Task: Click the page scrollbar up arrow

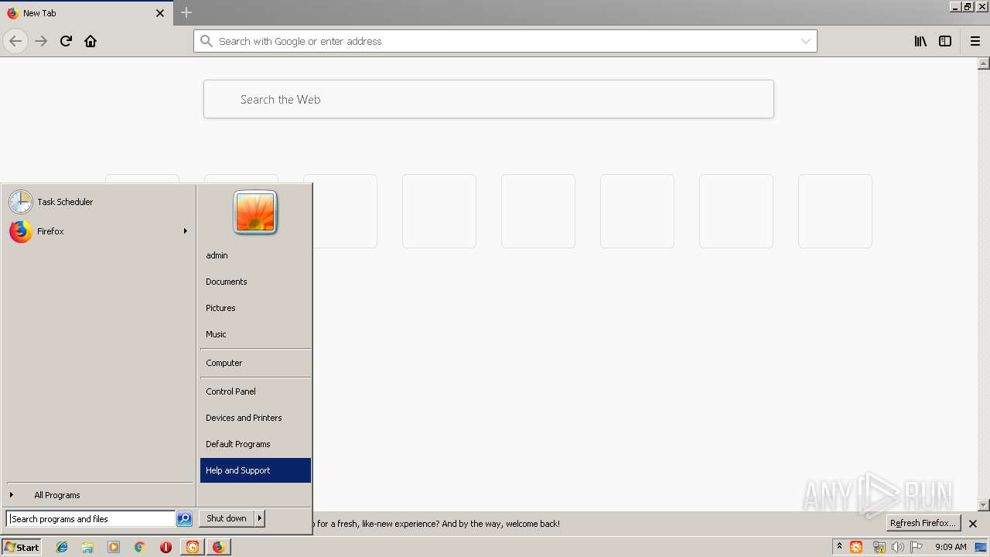Action: [984, 64]
